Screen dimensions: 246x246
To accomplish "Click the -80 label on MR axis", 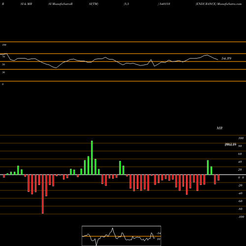I will (240, 209).
